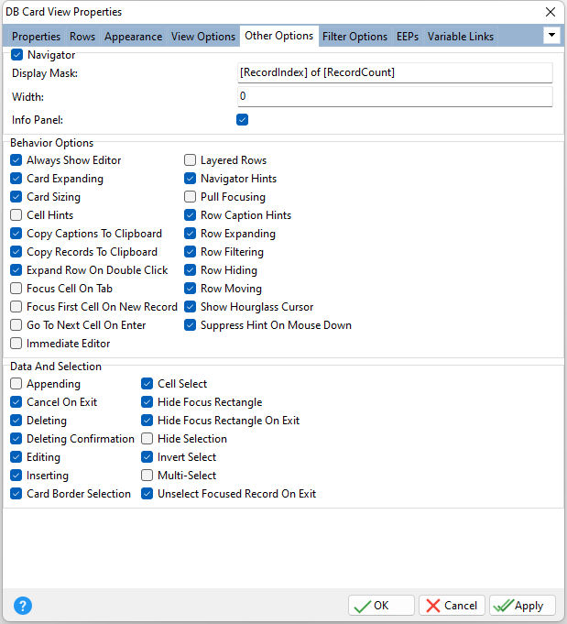Click the OK button
Screen dimensions: 567x624
pyautogui.click(x=381, y=606)
